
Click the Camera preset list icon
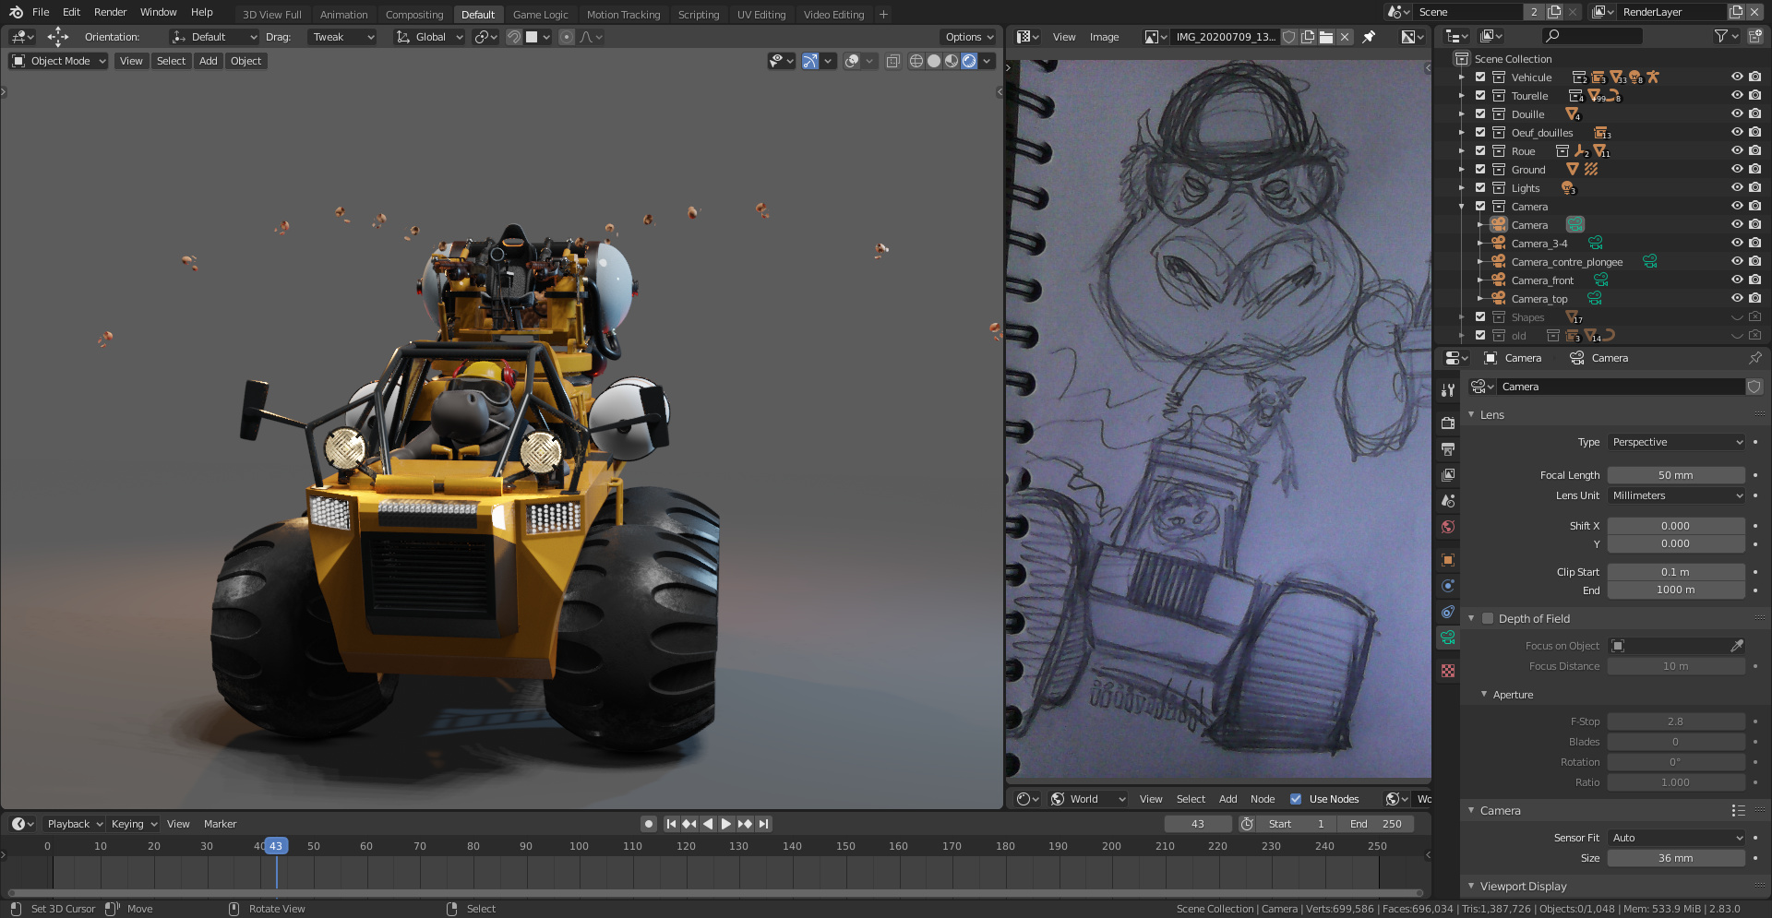[x=1738, y=810]
